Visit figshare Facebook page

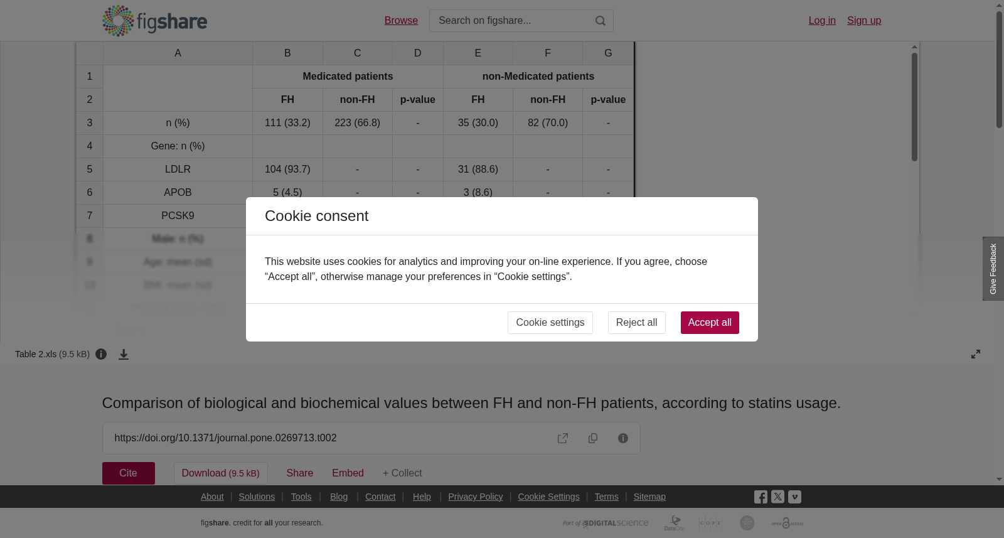[761, 497]
